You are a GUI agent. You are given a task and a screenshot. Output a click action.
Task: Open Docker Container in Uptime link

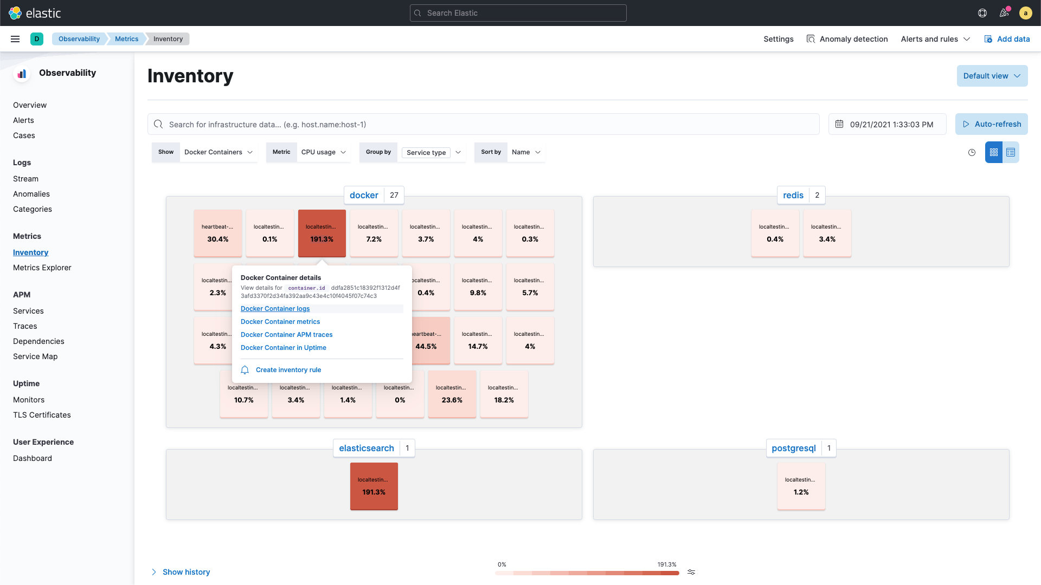[284, 348]
